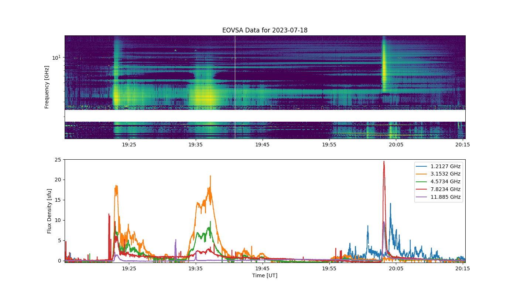Click the red legend line swatch
The height and width of the screenshot is (295, 517).
pyautogui.click(x=422, y=190)
